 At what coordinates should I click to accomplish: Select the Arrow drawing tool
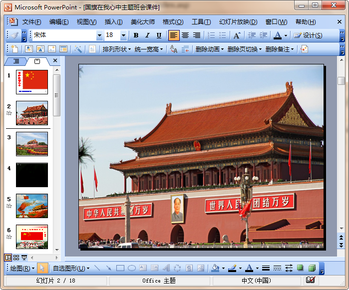click(x=109, y=268)
